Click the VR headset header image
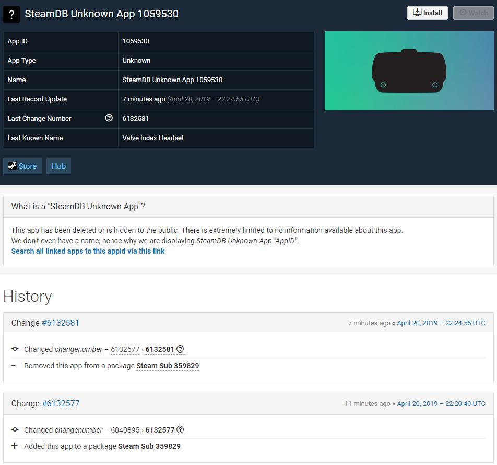Image resolution: width=497 pixels, height=465 pixels. click(409, 71)
